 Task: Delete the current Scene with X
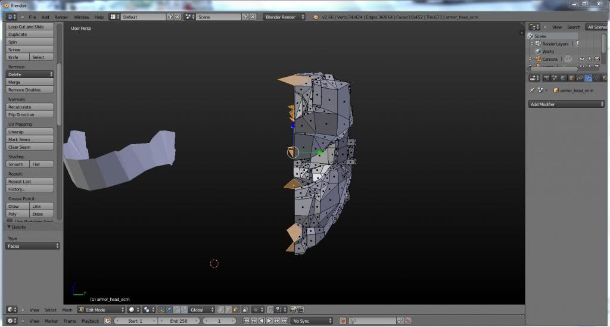pos(253,17)
